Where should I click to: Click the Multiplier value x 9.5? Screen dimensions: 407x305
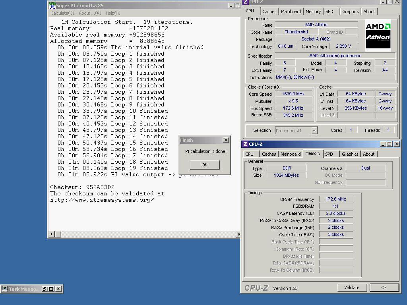[x=293, y=101]
